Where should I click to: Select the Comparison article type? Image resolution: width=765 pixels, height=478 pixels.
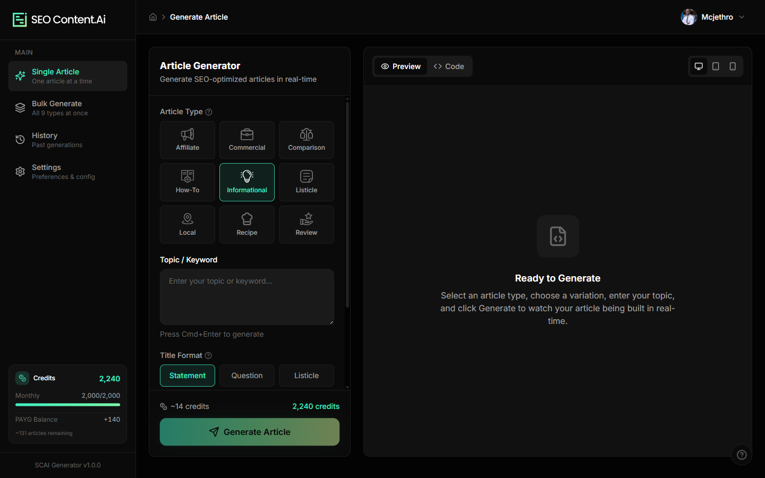[307, 140]
